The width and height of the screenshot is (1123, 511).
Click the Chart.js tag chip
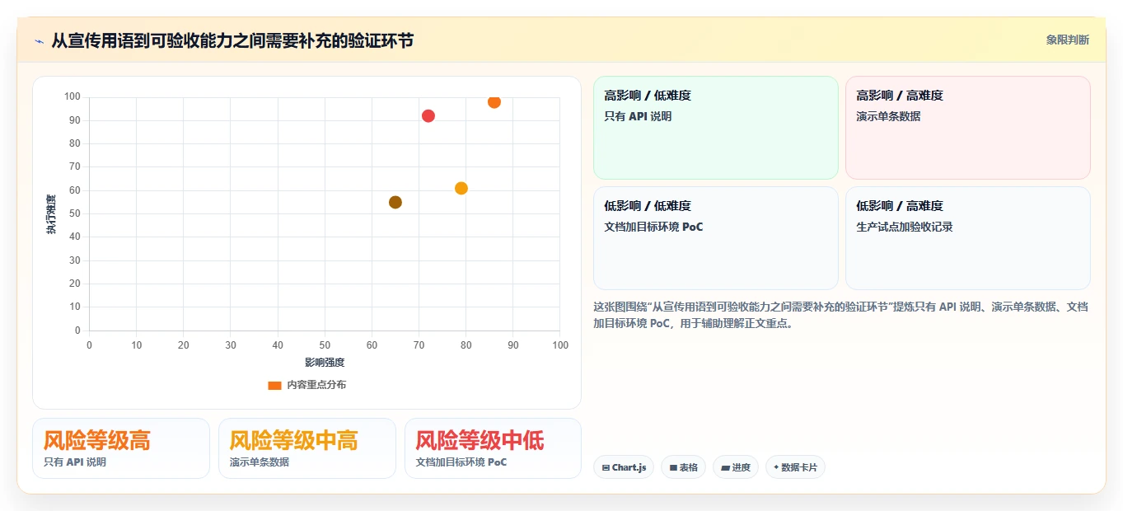click(x=624, y=467)
